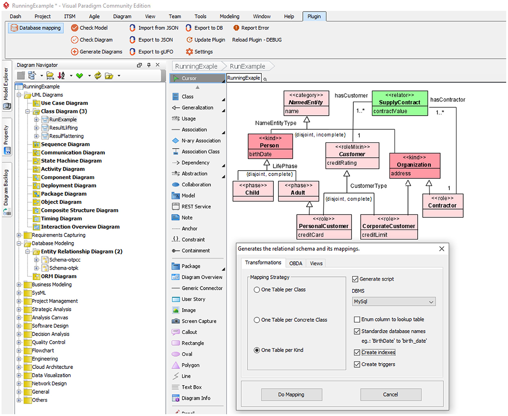Toggle the Create indexes checkbox
The width and height of the screenshot is (508, 416).
point(357,353)
